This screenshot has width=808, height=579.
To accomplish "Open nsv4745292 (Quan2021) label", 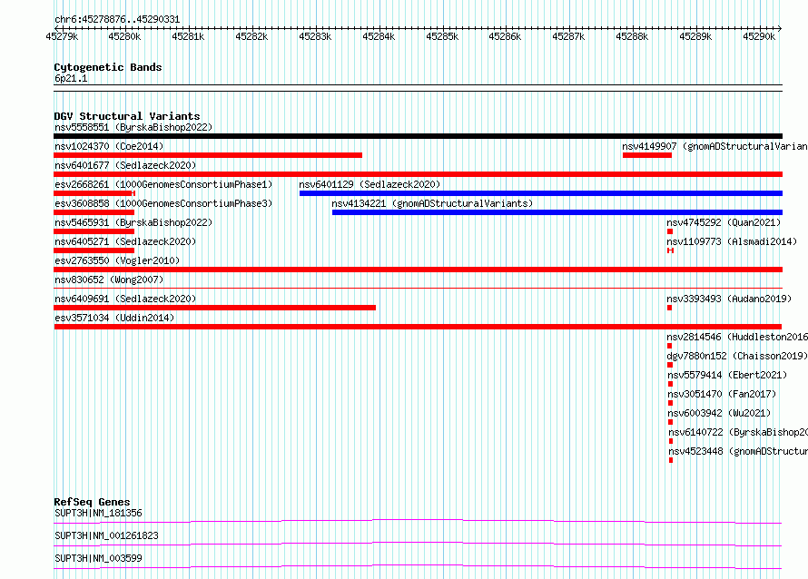I will (724, 222).
